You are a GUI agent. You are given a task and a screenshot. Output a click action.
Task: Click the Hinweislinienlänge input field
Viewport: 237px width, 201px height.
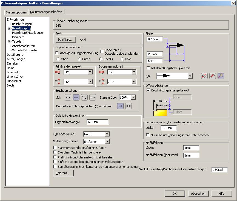98,122
